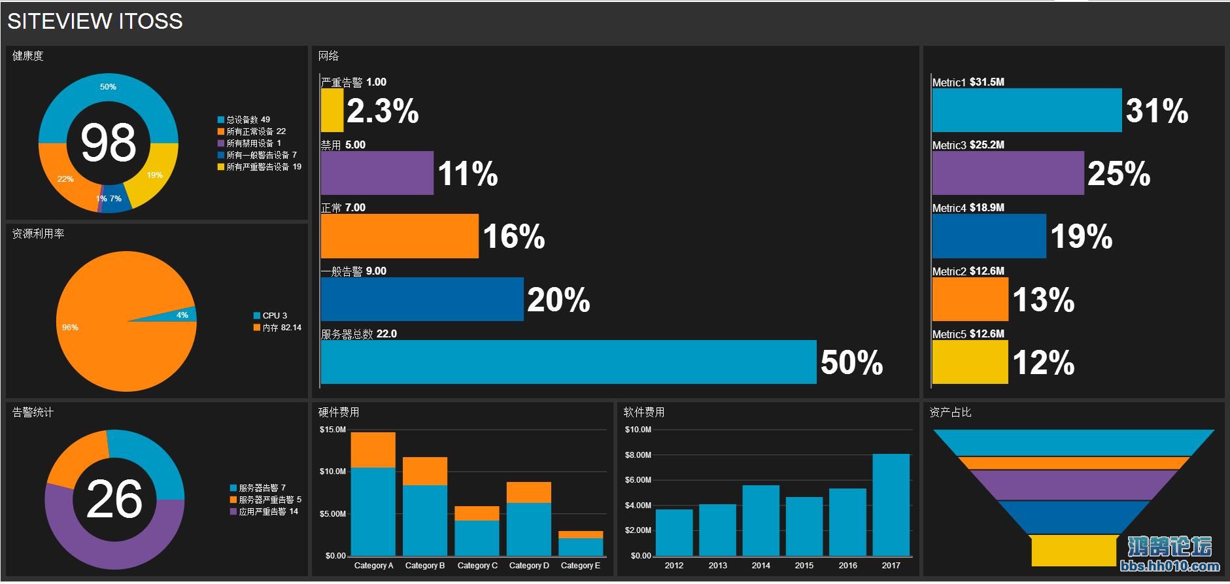The width and height of the screenshot is (1230, 584).
Task: Click the Metric5 12% yellow bar
Action: (970, 362)
